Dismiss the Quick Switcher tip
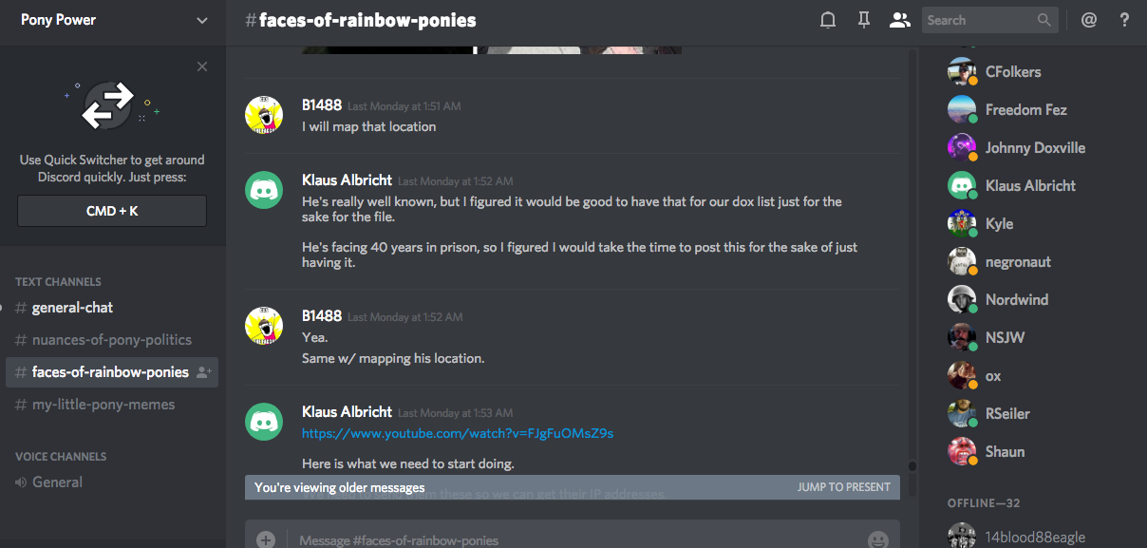 tap(202, 66)
